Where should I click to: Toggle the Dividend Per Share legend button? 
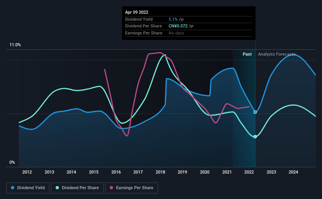(x=77, y=188)
